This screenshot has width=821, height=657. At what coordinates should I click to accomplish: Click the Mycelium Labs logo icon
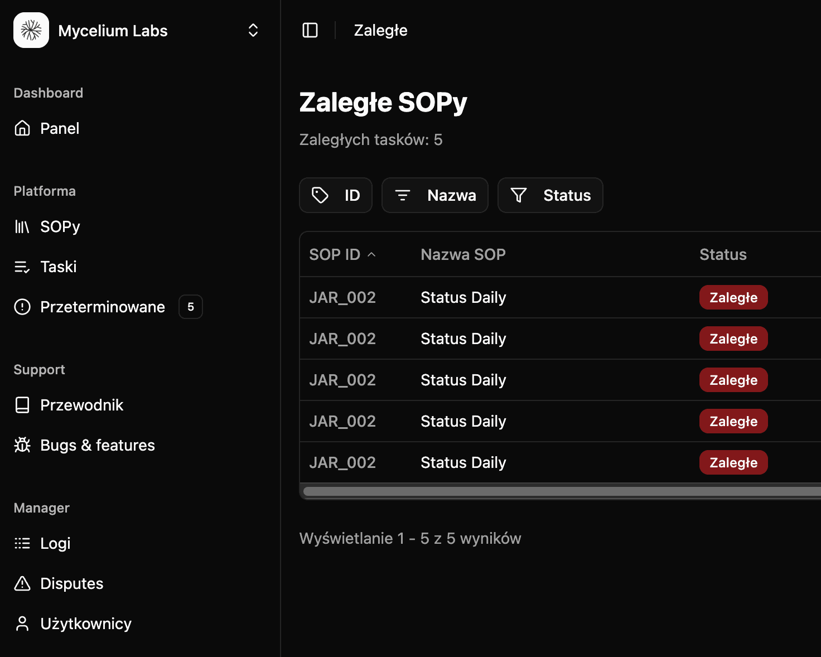click(31, 30)
